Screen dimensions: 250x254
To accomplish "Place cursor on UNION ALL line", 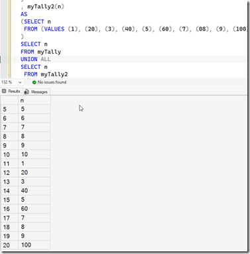I will (x=36, y=59).
